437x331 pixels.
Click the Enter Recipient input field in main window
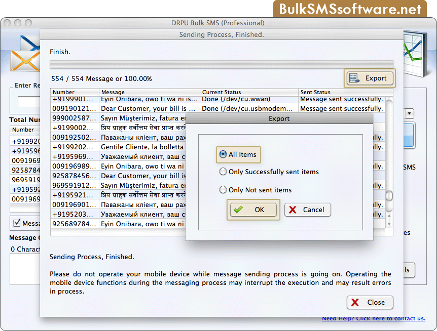[x=29, y=102]
